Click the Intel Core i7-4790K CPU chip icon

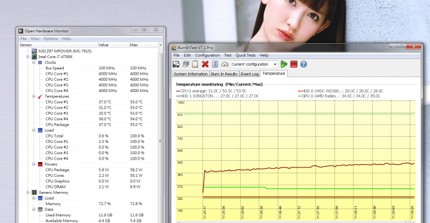click(35, 57)
